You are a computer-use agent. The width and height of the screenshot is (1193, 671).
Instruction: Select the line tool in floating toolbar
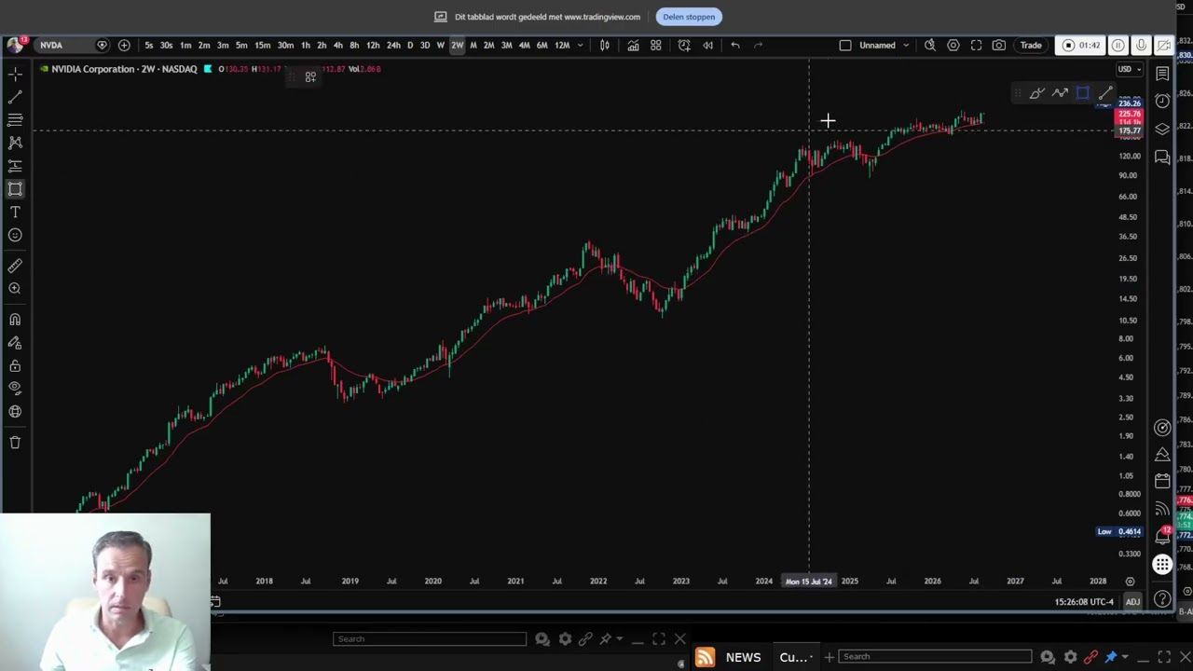click(1105, 93)
